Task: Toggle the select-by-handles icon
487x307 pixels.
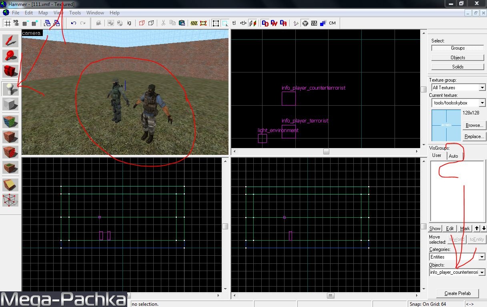Action: tap(216, 23)
